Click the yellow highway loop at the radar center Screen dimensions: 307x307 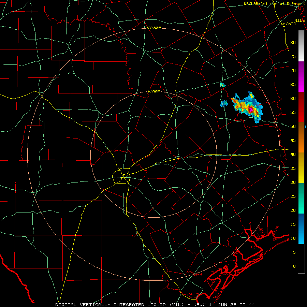pos(121,176)
